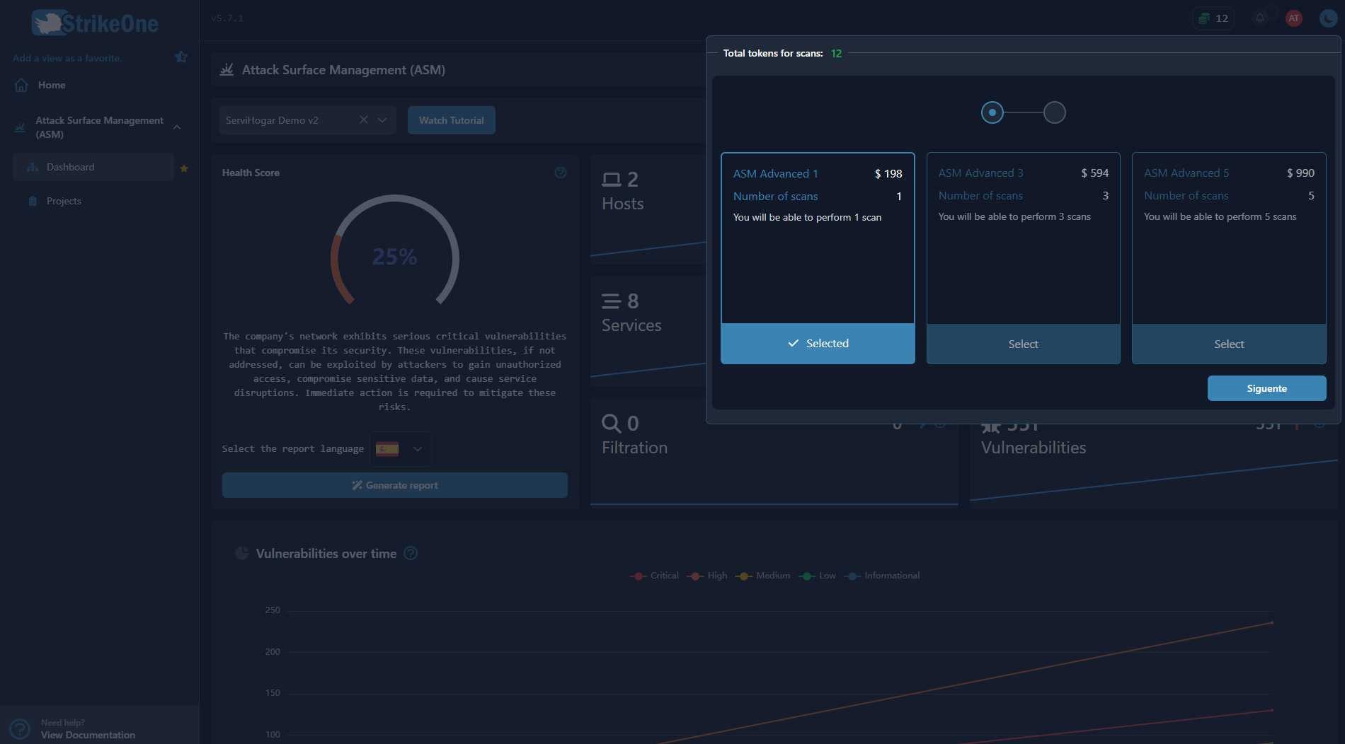
Task: Click the green tokens counter showing 12
Action: click(x=1213, y=18)
